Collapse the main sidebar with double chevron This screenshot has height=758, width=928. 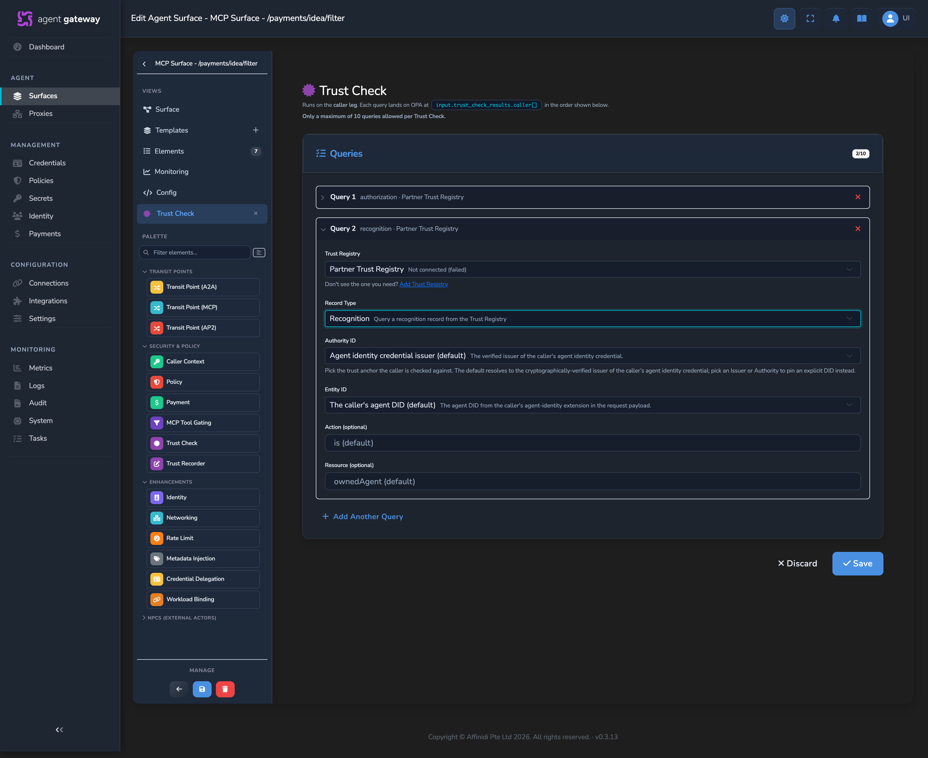click(59, 730)
